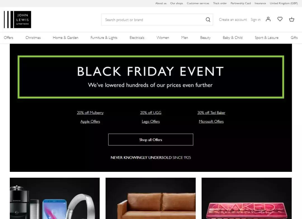
Task: Open Track order in the top bar
Action: pos(220,3)
